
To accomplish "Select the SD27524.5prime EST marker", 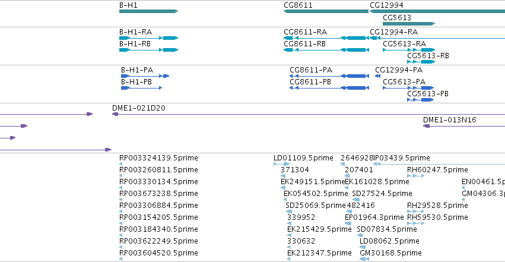I will point(355,200).
